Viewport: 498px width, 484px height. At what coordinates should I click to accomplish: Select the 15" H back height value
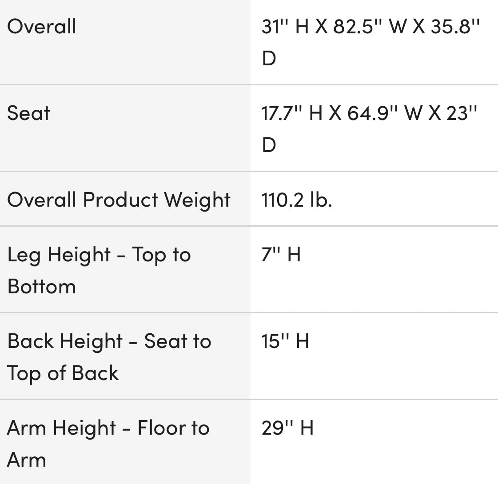point(285,341)
